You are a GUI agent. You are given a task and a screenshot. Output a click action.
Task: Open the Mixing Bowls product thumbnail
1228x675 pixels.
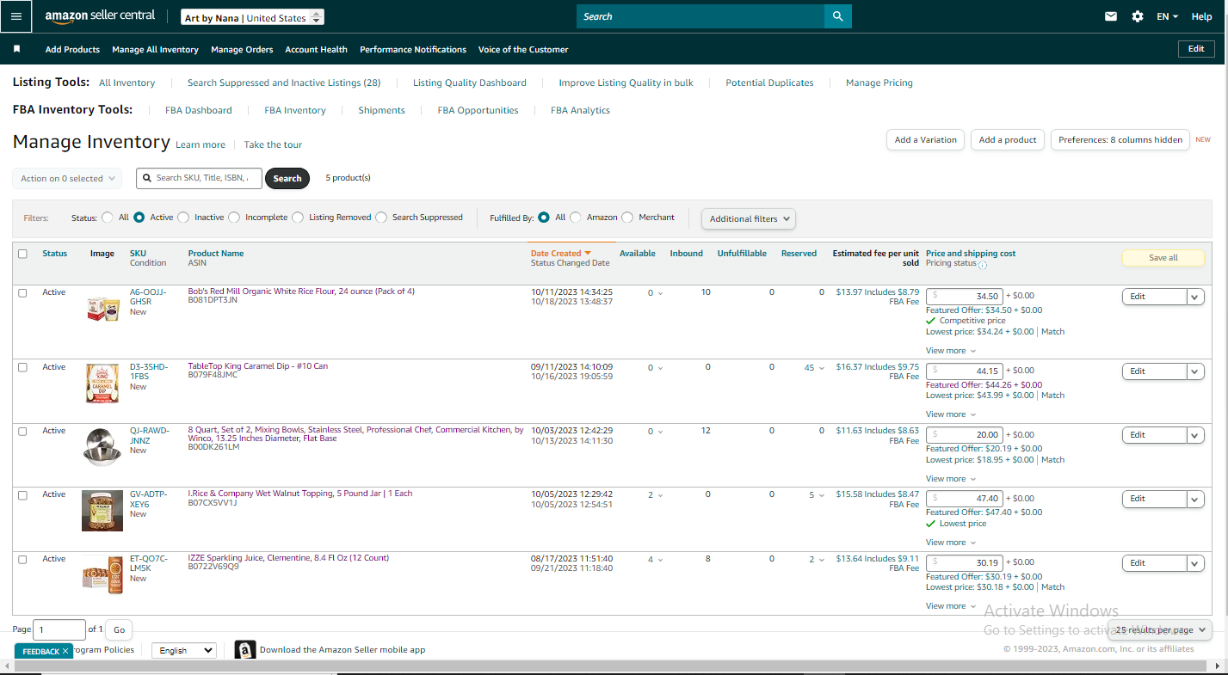click(x=103, y=447)
